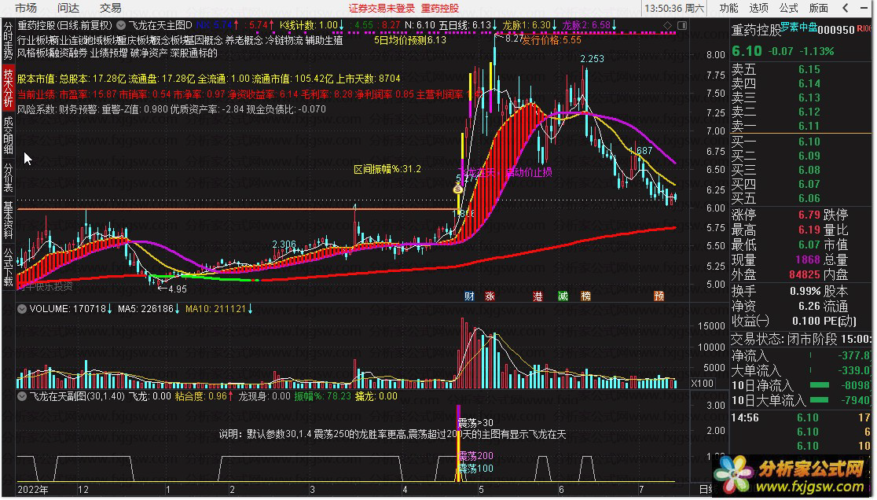Click the 深股通标的 tag
The image size is (877, 500).
pyautogui.click(x=194, y=53)
